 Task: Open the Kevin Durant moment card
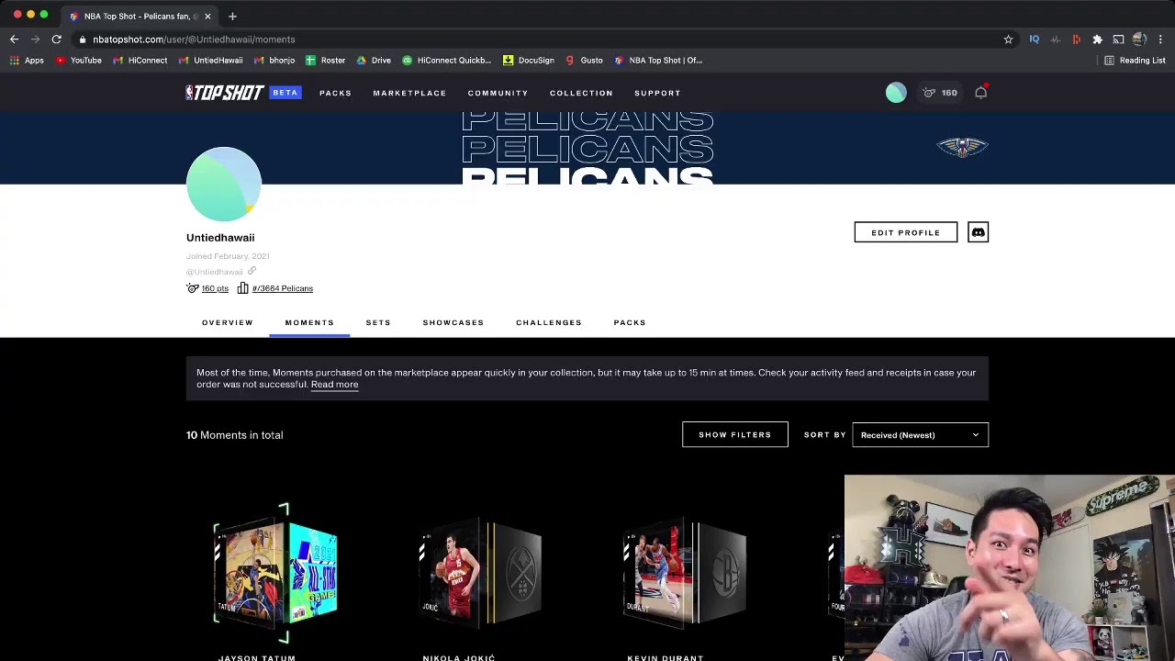coord(685,574)
